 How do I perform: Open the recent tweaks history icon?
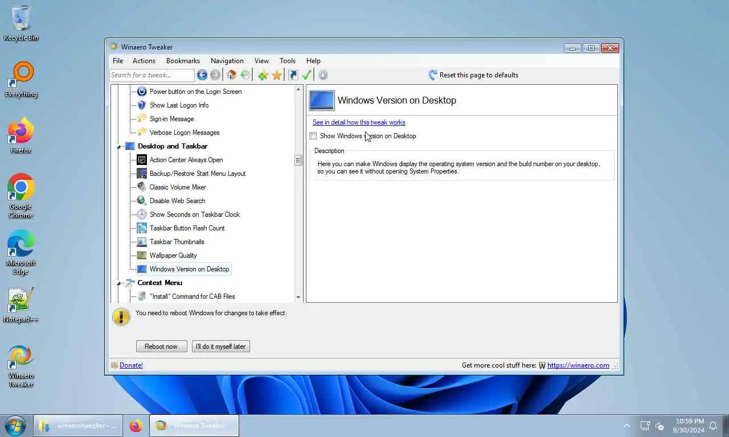tap(245, 75)
